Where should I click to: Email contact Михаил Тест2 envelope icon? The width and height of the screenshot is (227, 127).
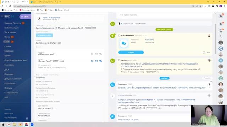(x=96, y=61)
